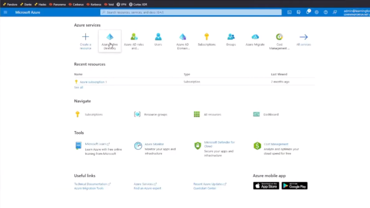370x208 pixels.
Task: Open Microsoft Defender for Cloud
Action: [x=219, y=144]
